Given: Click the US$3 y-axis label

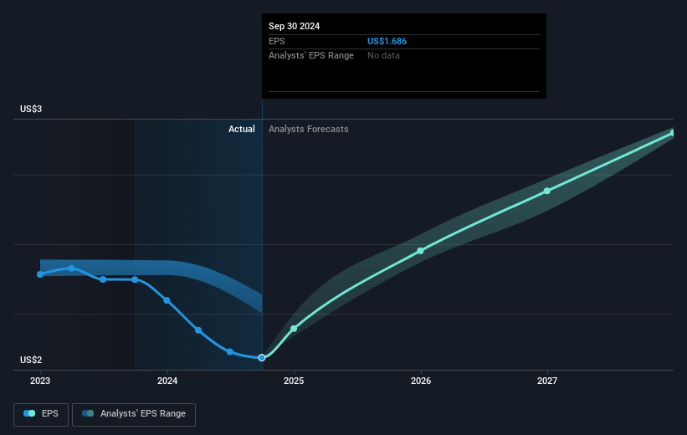Looking at the screenshot, I should click(31, 109).
